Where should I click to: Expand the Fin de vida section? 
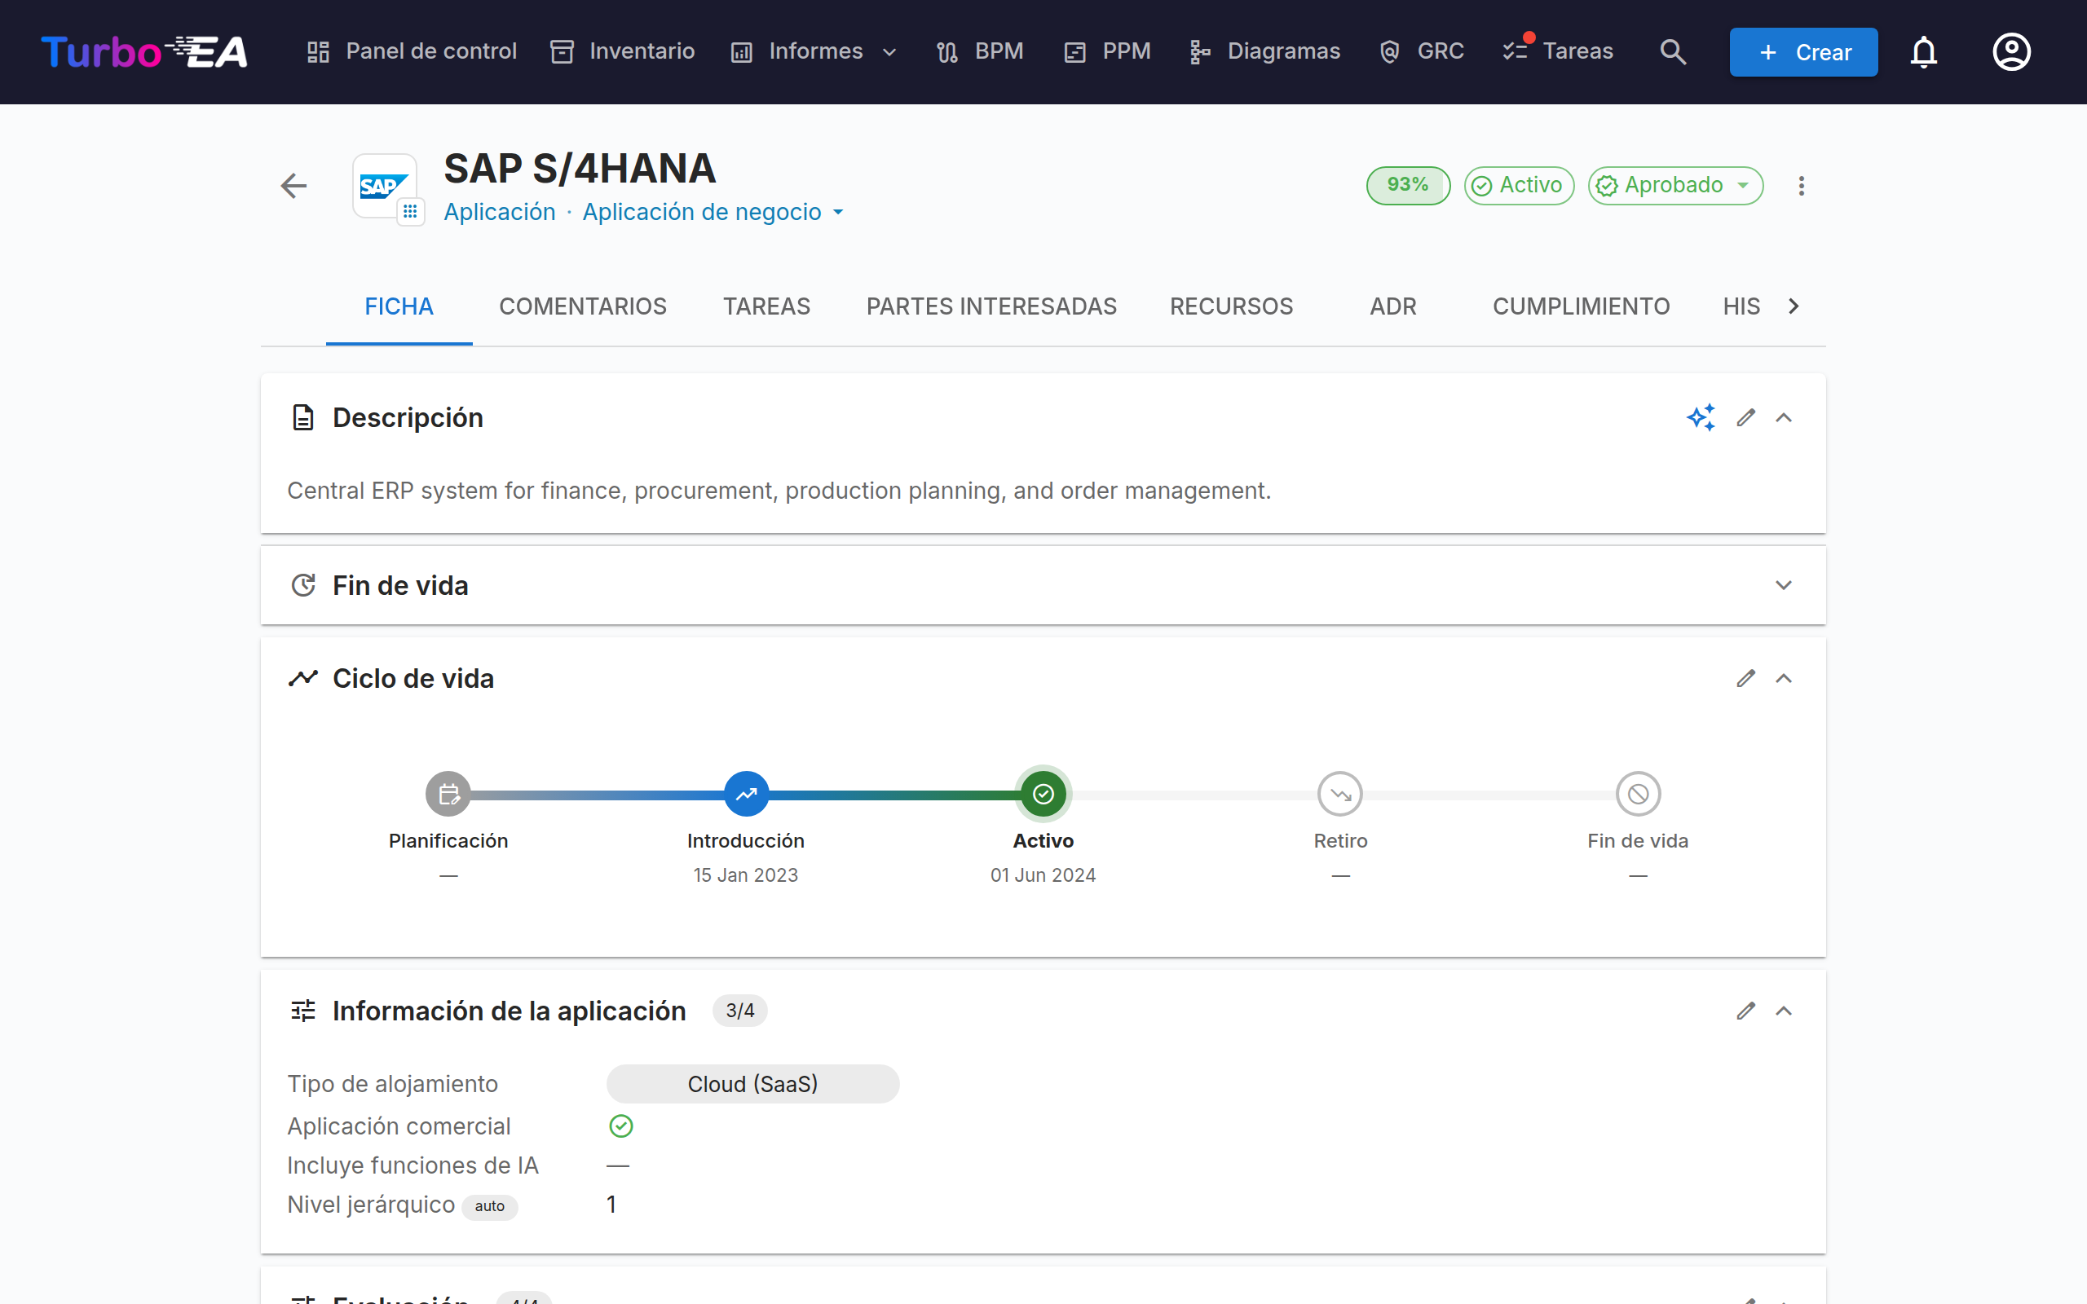click(1784, 586)
